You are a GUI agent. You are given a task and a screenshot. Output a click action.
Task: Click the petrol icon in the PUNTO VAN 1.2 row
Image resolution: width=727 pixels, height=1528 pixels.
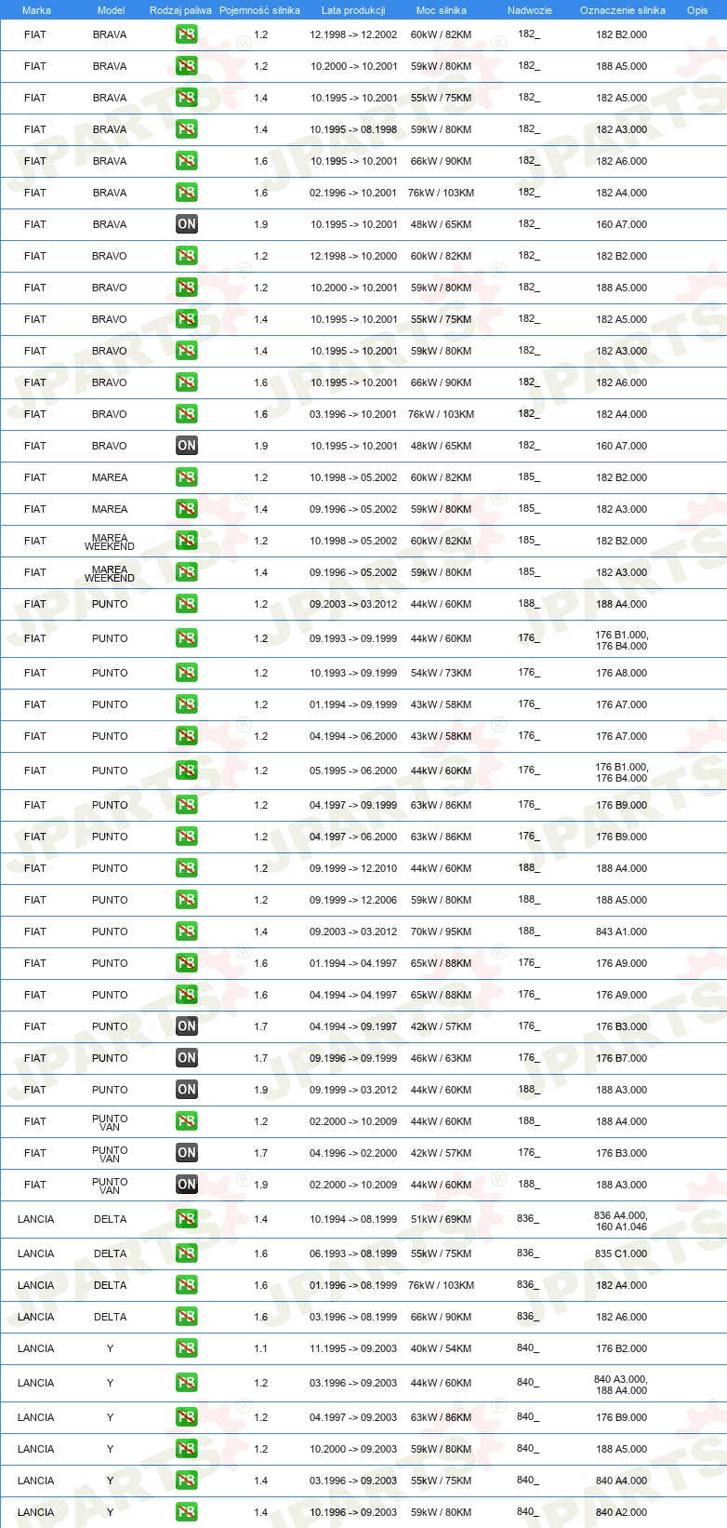pos(187,1121)
